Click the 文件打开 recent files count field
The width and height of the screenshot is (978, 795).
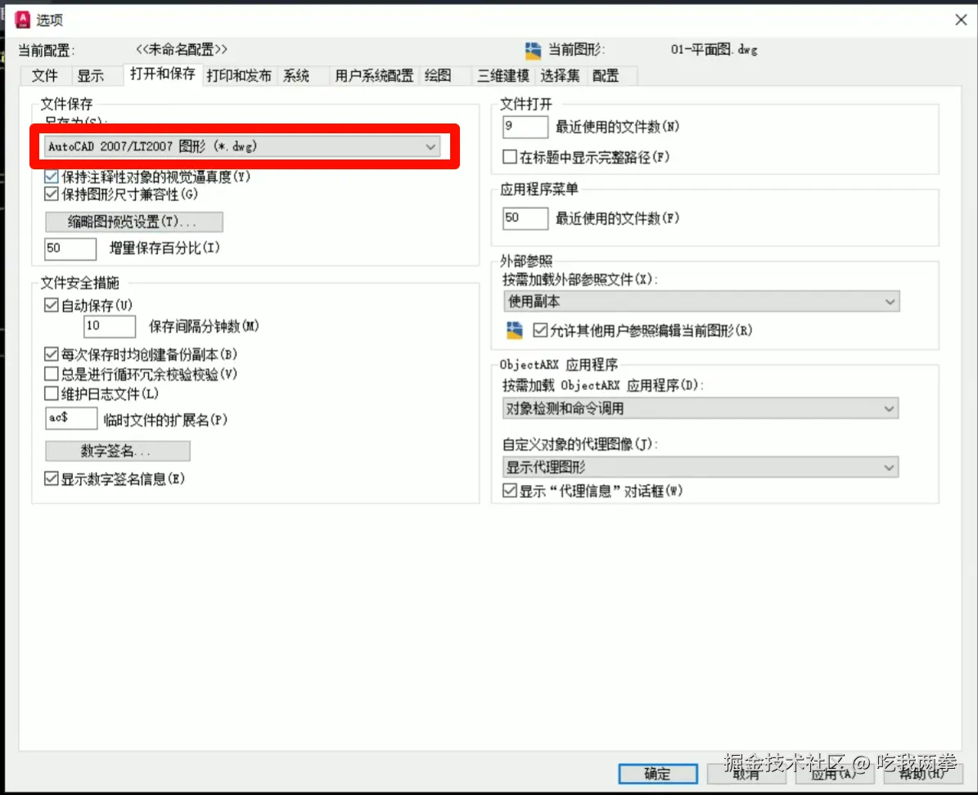[525, 127]
